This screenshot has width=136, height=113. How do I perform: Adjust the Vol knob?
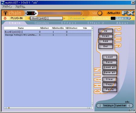point(100,13)
